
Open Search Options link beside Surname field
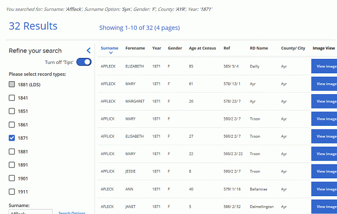[72, 213]
